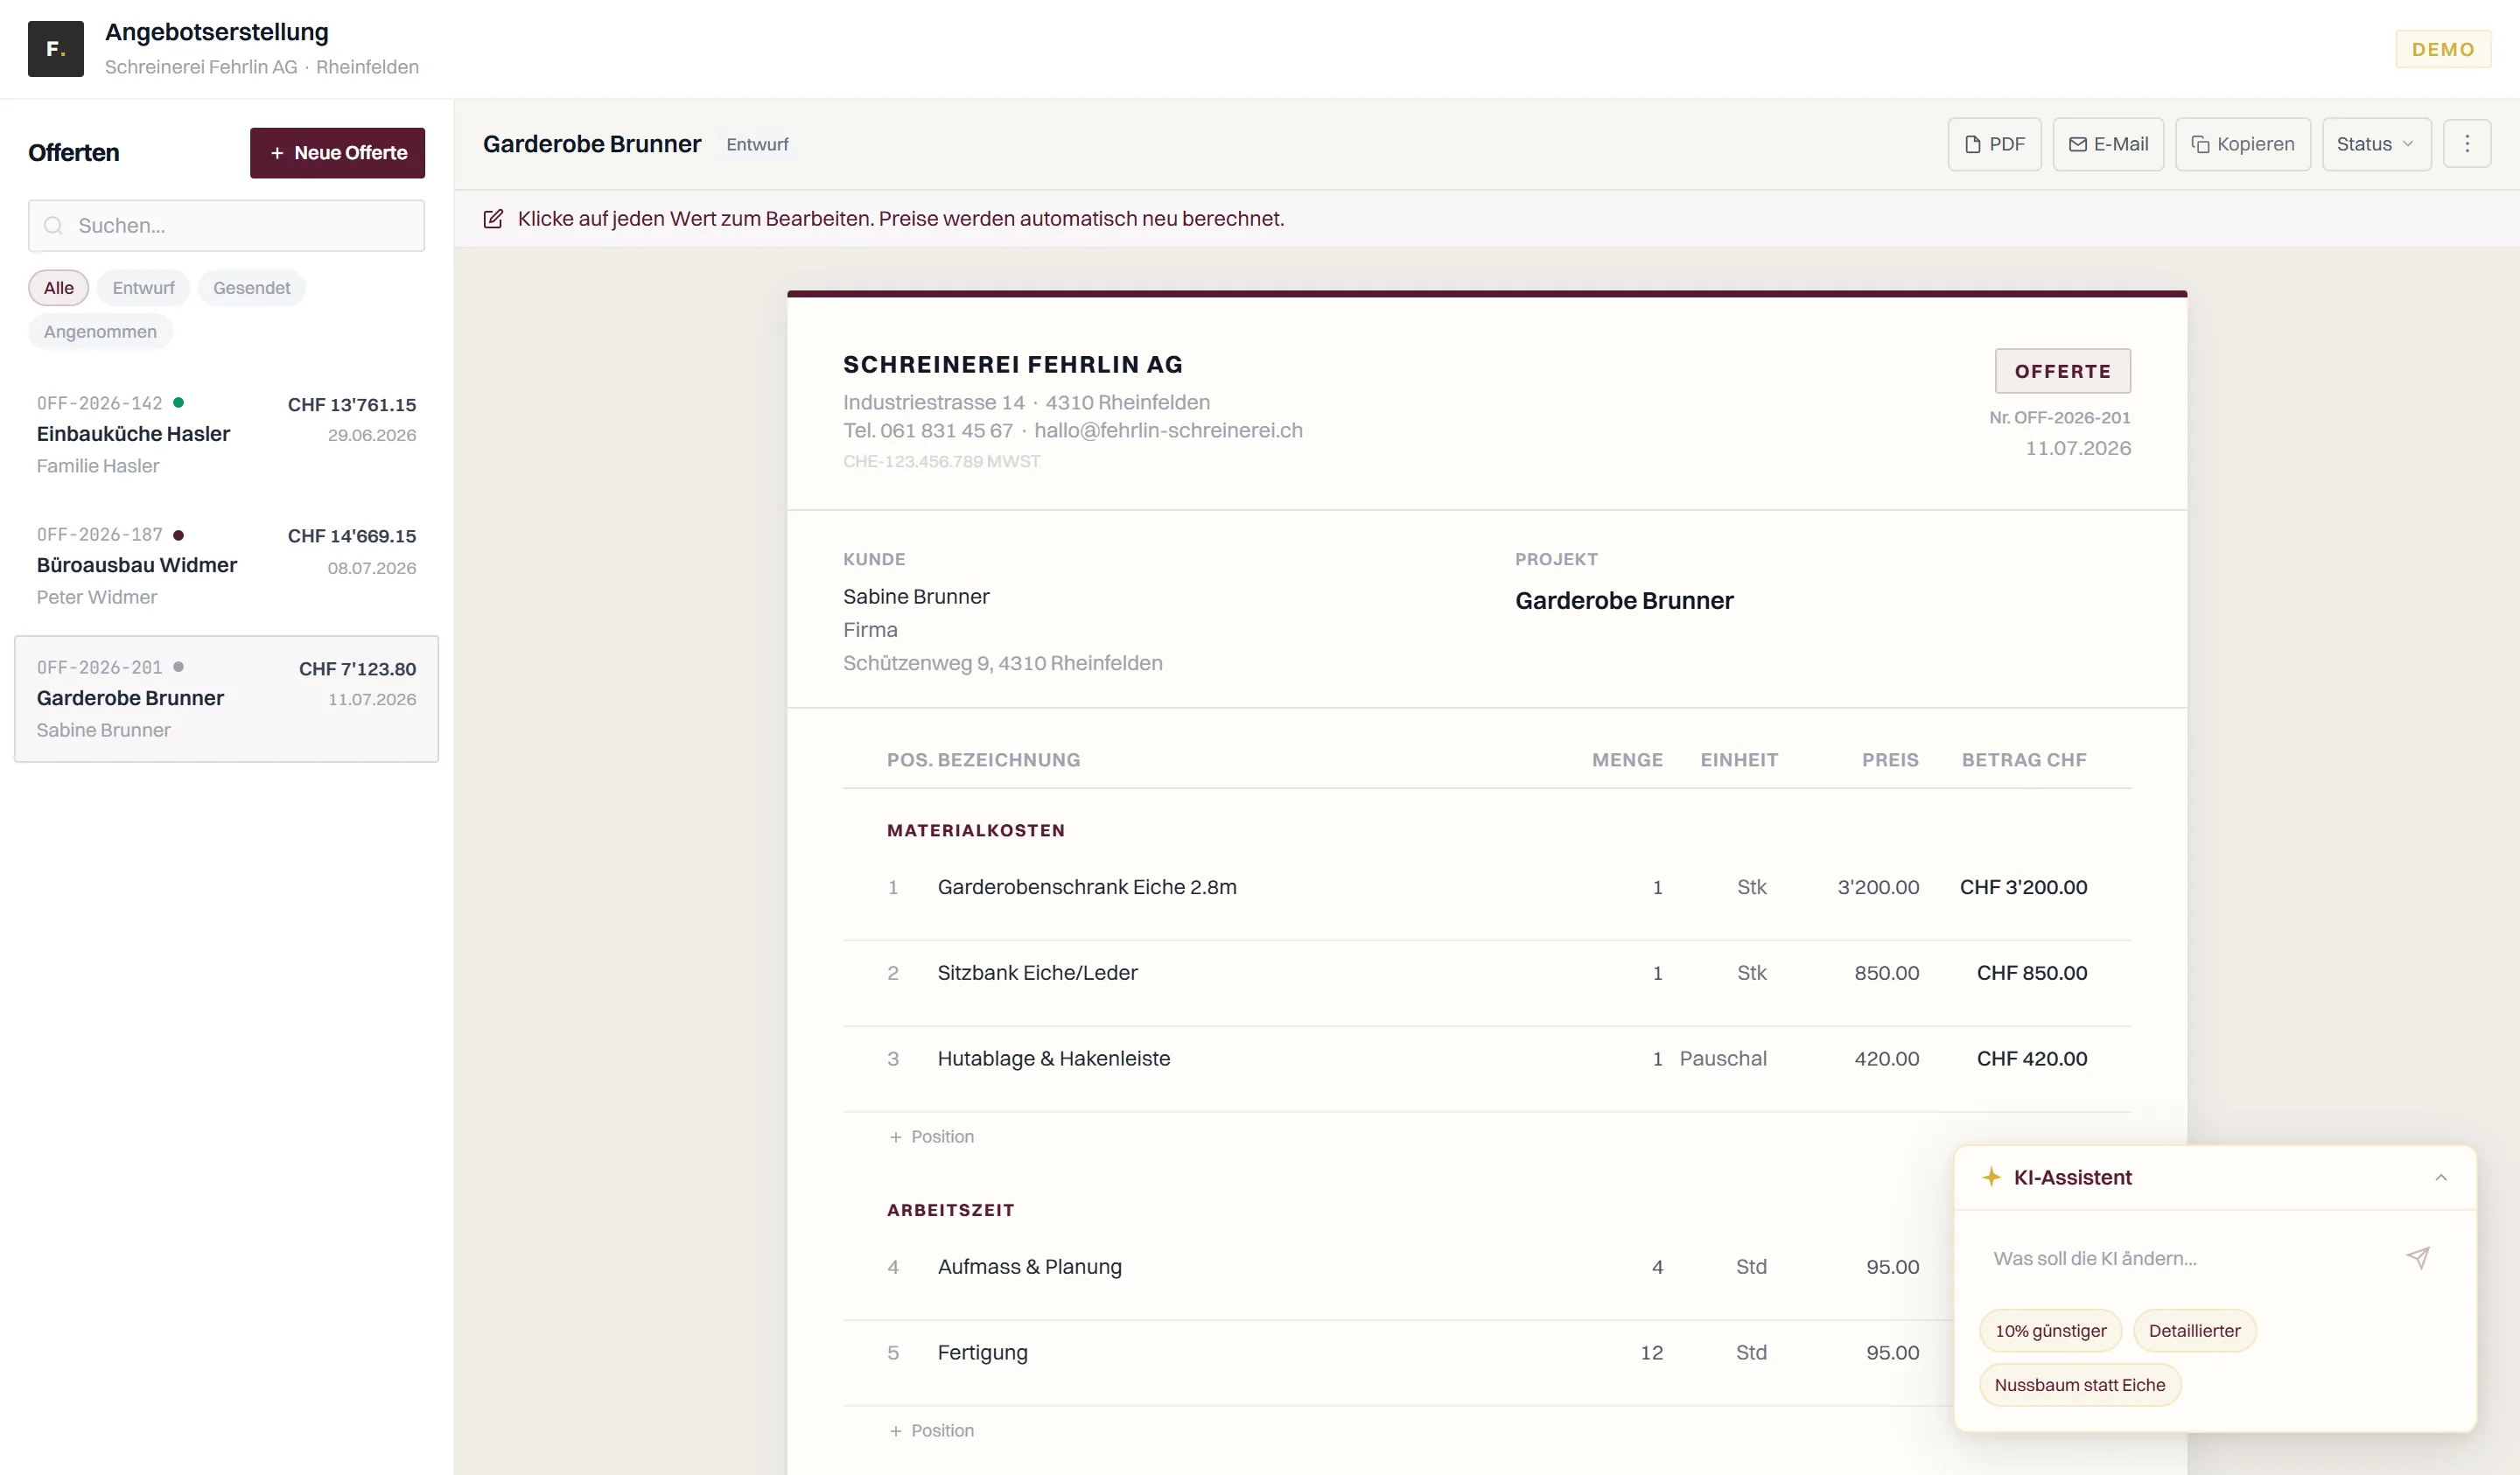The image size is (2520, 1475).
Task: Send offer via E-Mail button
Action: click(2108, 144)
